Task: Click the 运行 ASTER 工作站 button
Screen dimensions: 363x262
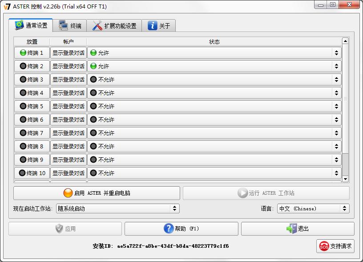Action: point(266,193)
